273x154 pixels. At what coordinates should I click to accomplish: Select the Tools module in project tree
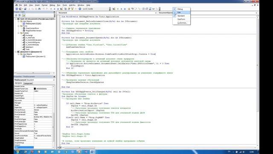[x=27, y=50]
